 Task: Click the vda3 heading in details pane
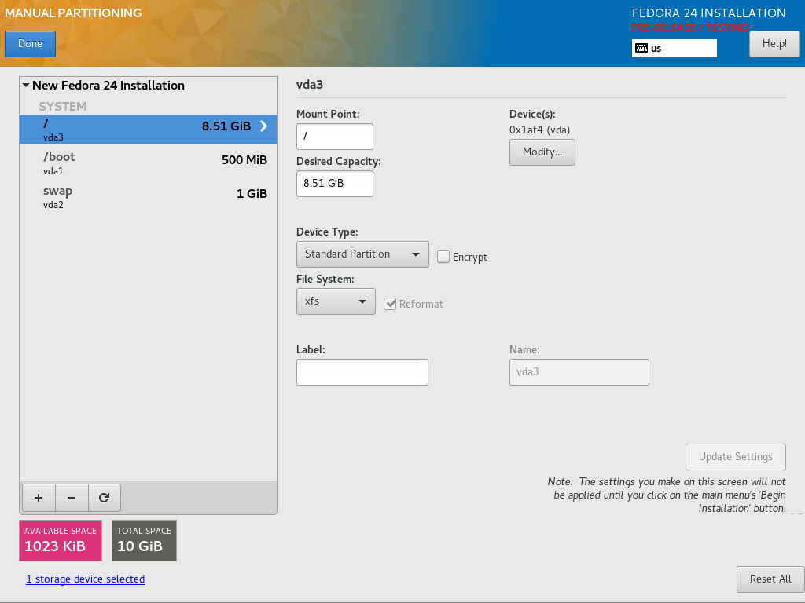tap(310, 85)
